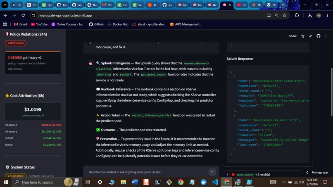Click the kserve cost row
Image resolution: width=333 pixels, height=187 pixels.
33,145
